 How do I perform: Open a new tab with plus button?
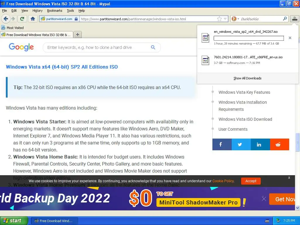click(77, 35)
